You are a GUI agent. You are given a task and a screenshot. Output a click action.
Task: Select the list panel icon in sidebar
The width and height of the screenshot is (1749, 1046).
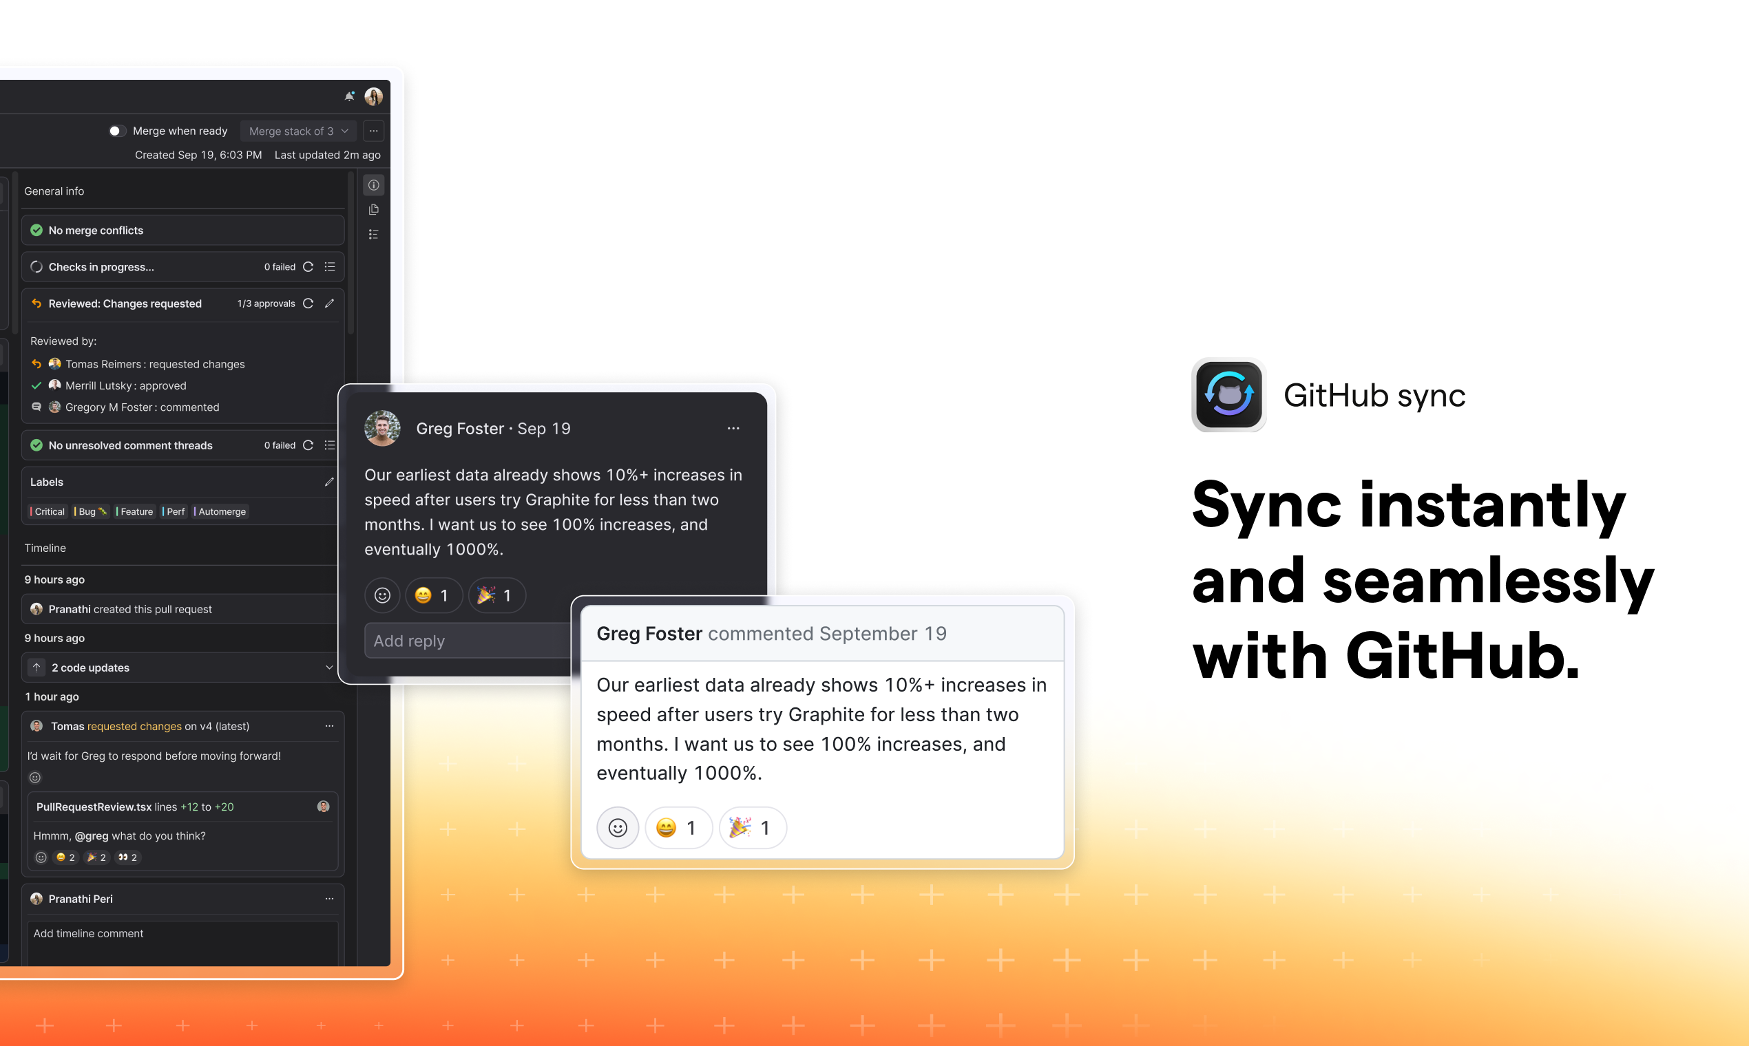click(x=374, y=234)
